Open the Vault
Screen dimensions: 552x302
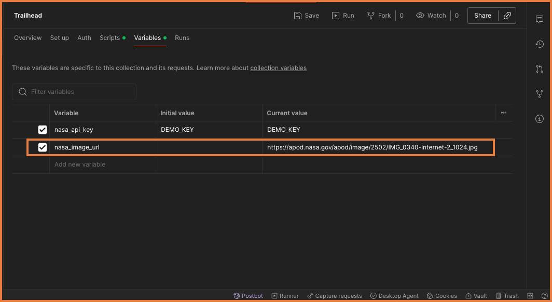click(x=476, y=296)
